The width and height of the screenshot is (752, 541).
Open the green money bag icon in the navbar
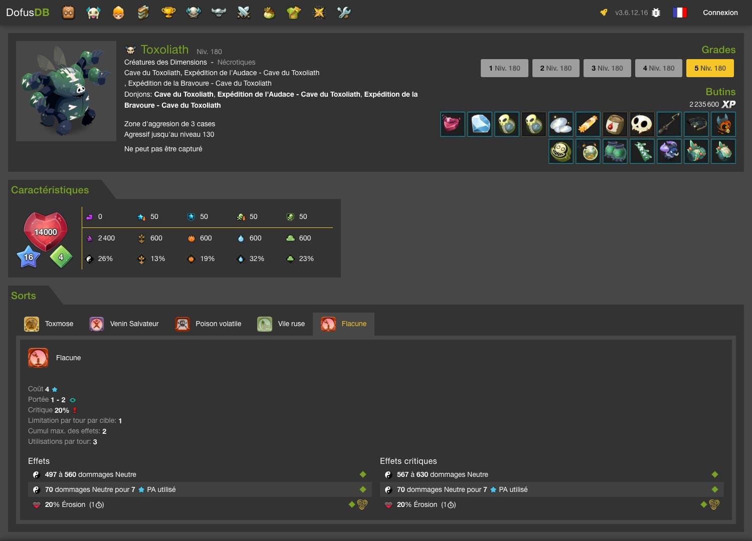(x=269, y=13)
